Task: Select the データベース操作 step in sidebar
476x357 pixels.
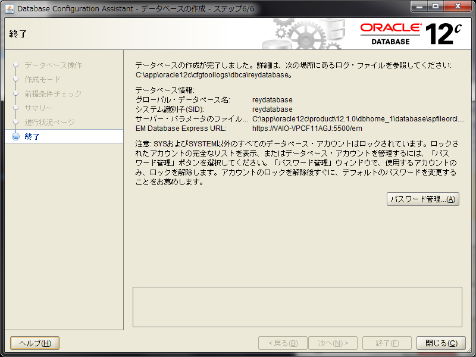Action: [x=53, y=65]
